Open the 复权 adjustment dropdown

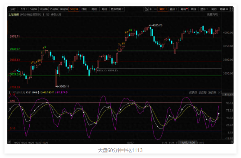(x=163, y=9)
